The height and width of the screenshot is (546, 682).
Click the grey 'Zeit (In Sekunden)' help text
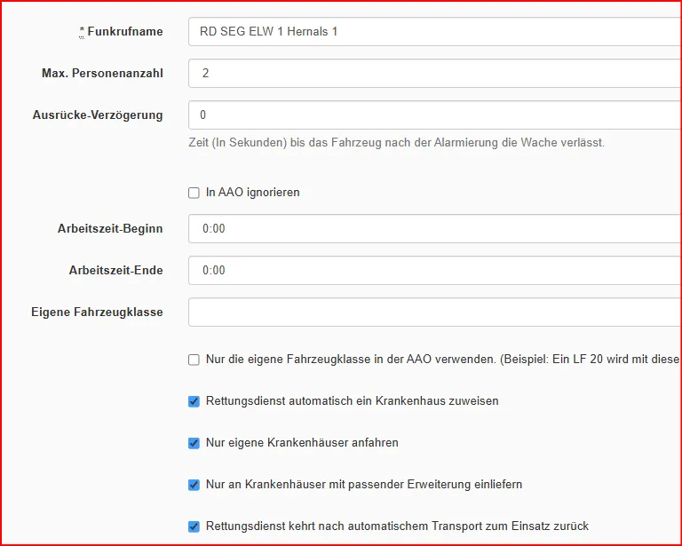[x=396, y=142]
